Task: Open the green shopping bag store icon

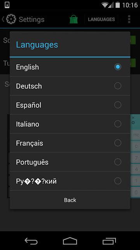Action: click(73, 19)
